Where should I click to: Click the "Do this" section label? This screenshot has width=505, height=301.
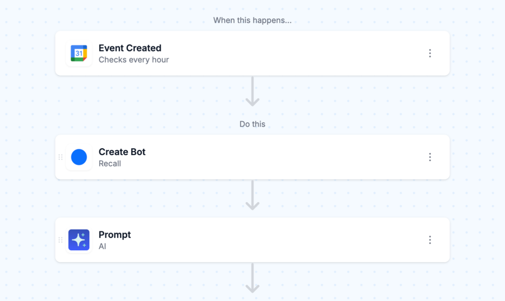[252, 124]
